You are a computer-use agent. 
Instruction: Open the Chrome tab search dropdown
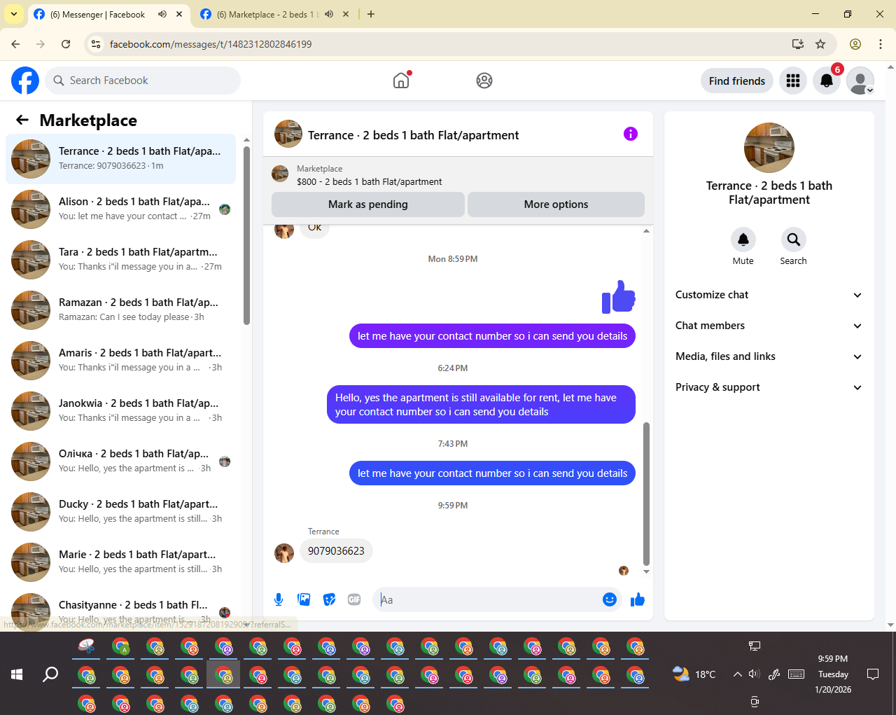(14, 14)
